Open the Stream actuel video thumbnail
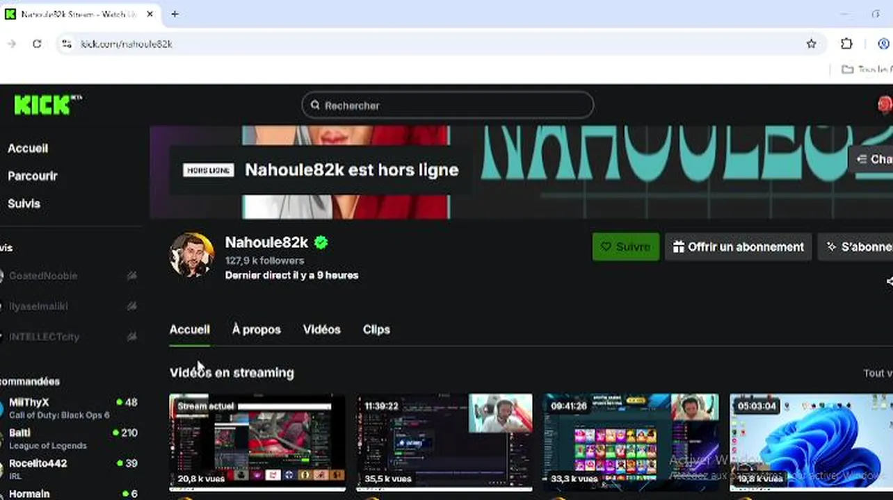This screenshot has height=500, width=893. (257, 442)
